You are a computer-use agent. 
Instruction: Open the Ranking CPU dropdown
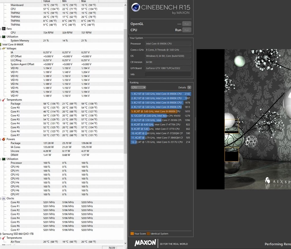pyautogui.click(x=138, y=87)
